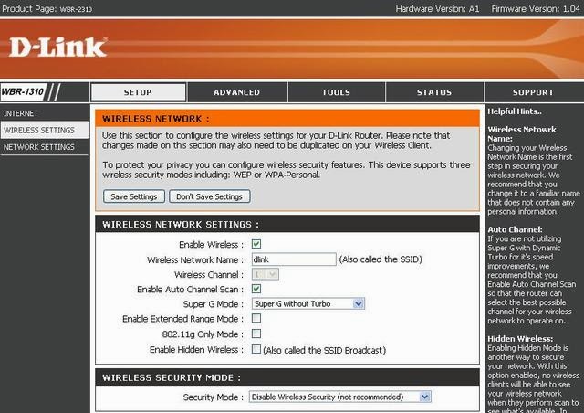The image size is (584, 413).
Task: Open the SETUP tab
Action: [x=138, y=92]
